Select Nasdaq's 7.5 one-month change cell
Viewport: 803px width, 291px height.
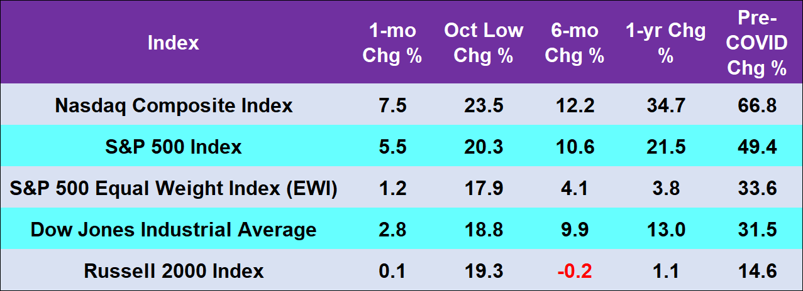(392, 105)
